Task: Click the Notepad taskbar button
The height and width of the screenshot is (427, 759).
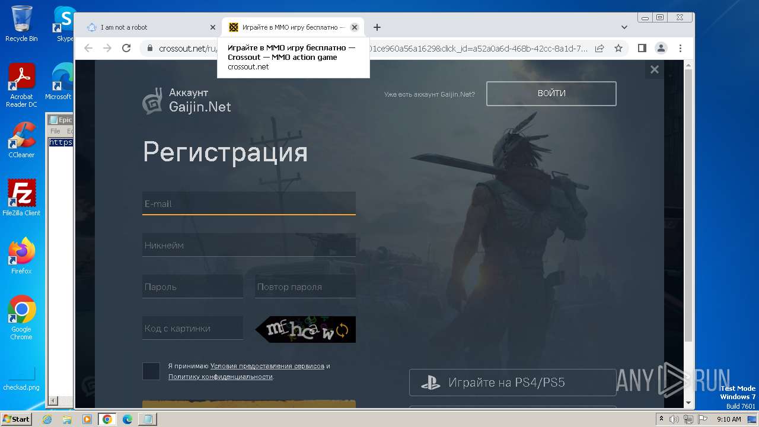Action: point(146,419)
